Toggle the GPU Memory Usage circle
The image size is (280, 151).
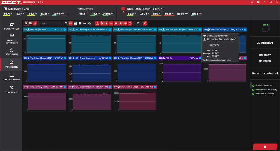tap(155, 87)
